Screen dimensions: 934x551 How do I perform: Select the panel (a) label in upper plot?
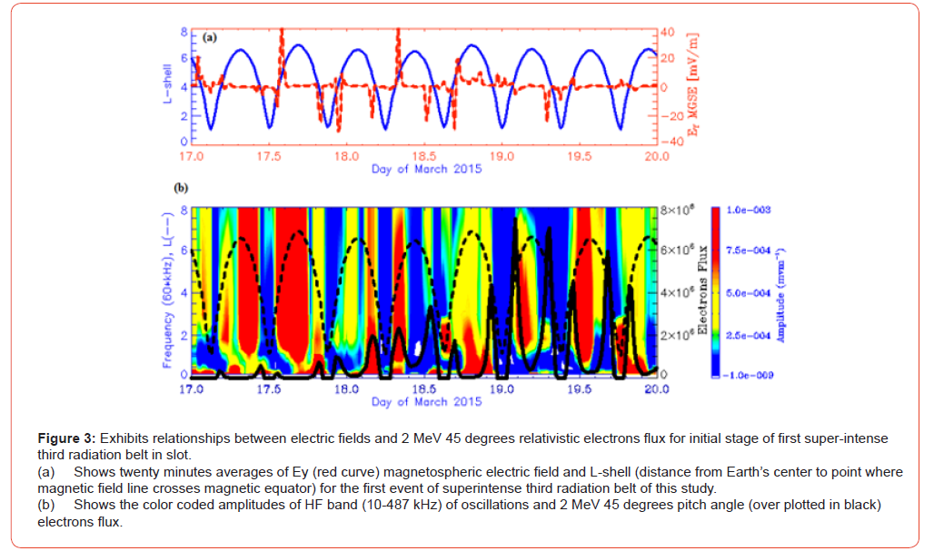click(x=210, y=37)
